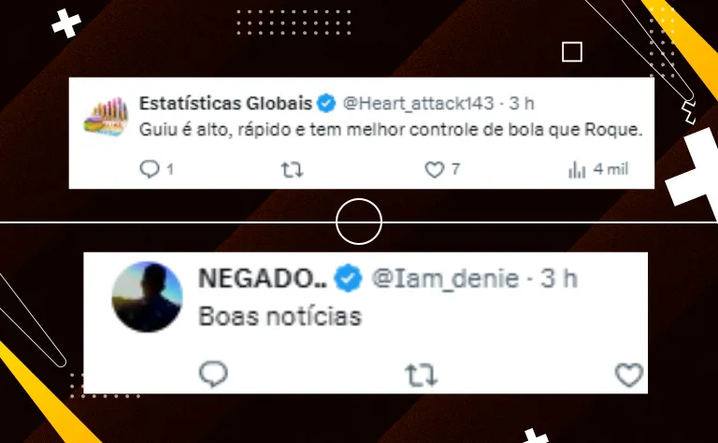718x443 pixels.
Task: Like the Estatísticas Globais tweet with the heart icon
Action: (434, 170)
